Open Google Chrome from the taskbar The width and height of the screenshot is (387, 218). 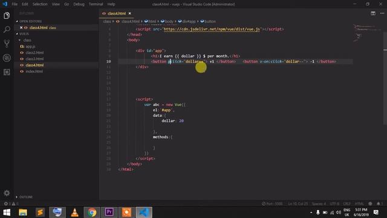92,213
